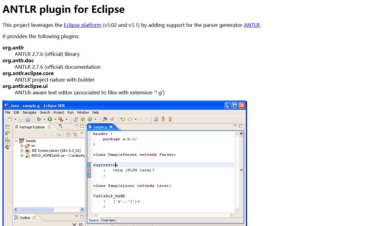Click the New Java Project icon

[x=76, y=119]
